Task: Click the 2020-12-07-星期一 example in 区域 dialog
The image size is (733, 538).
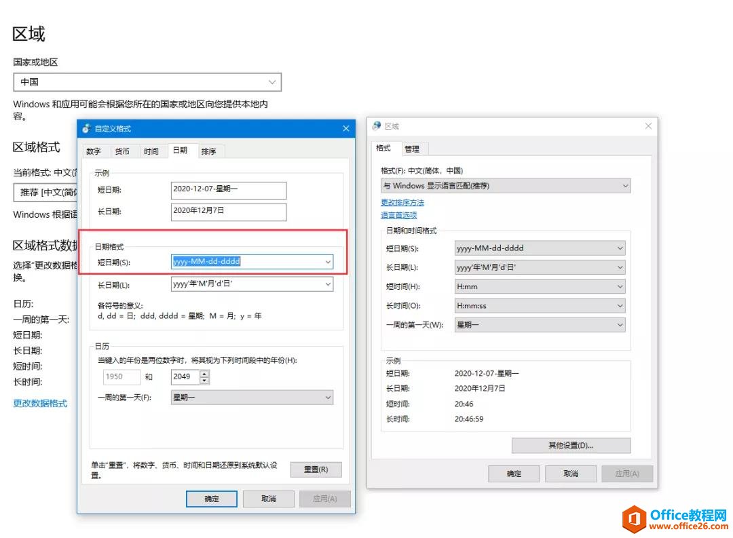Action: [x=487, y=373]
